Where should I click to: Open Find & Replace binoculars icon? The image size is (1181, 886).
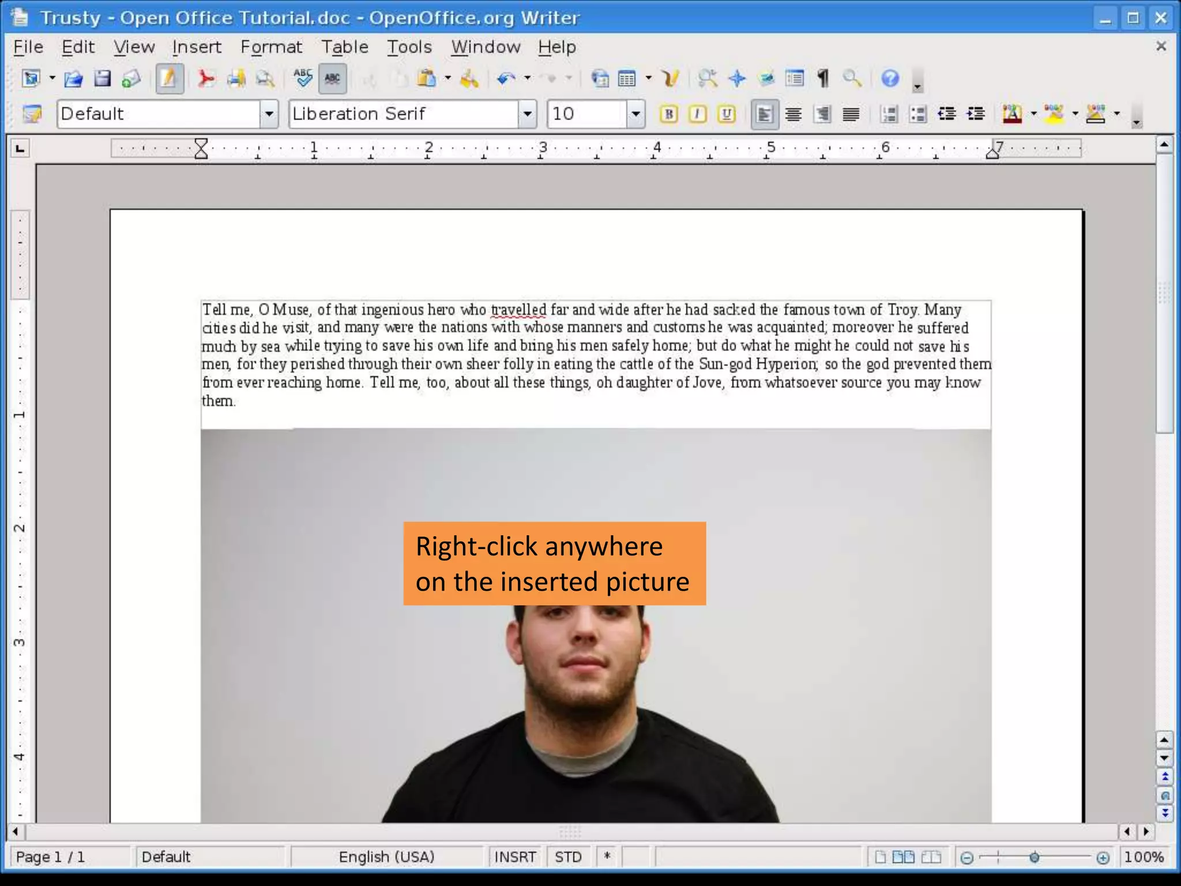pyautogui.click(x=708, y=78)
